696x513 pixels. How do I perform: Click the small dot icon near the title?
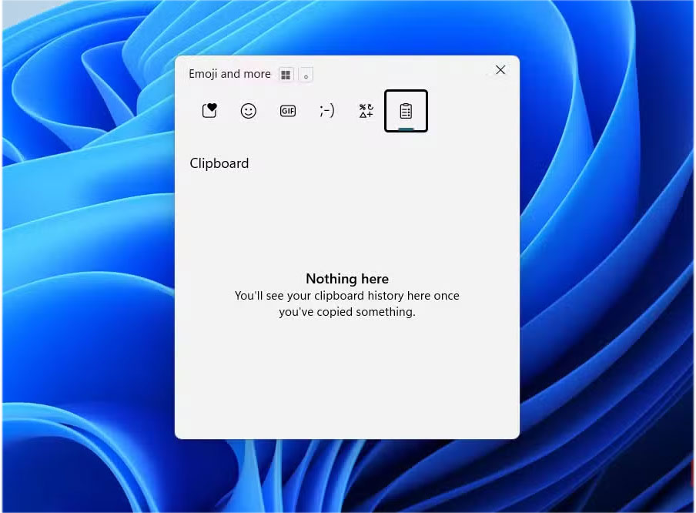tap(306, 75)
